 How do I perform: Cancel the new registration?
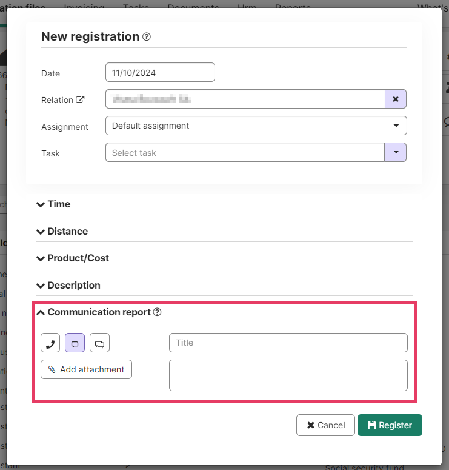pyautogui.click(x=325, y=425)
